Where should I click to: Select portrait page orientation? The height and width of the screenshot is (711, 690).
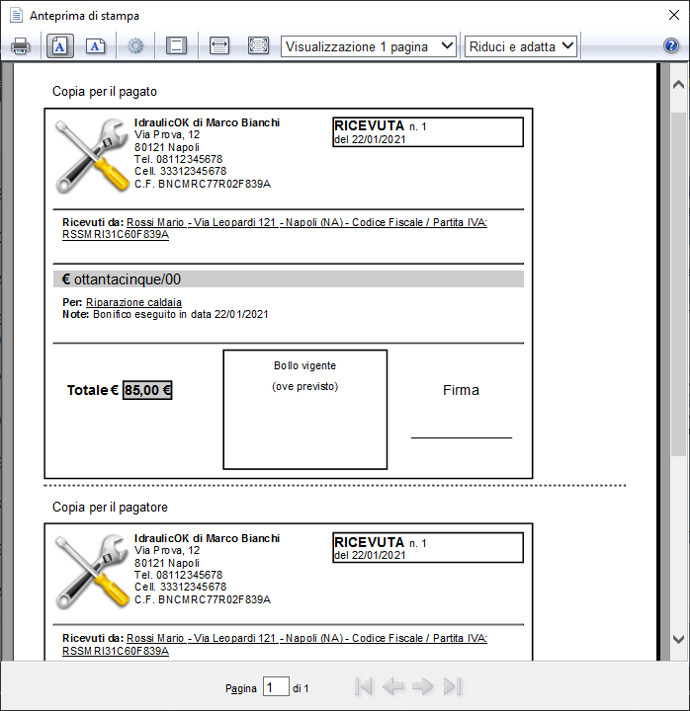[x=58, y=45]
